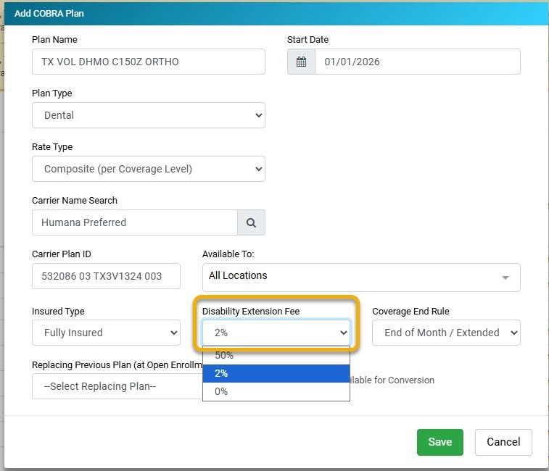Viewport: 549px width, 471px height.
Task: Open the Coverage End Rule dropdown
Action: pos(446,333)
